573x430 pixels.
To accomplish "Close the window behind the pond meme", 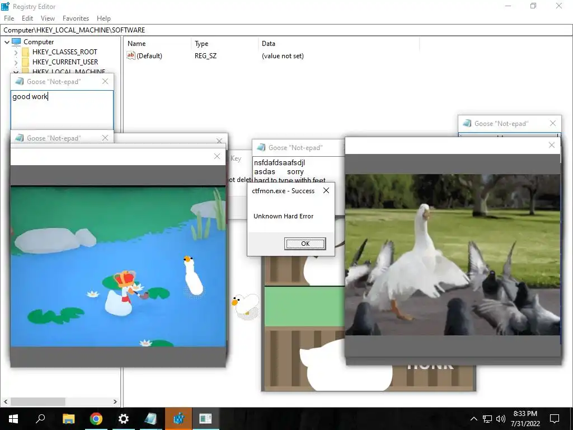I will 219,141.
